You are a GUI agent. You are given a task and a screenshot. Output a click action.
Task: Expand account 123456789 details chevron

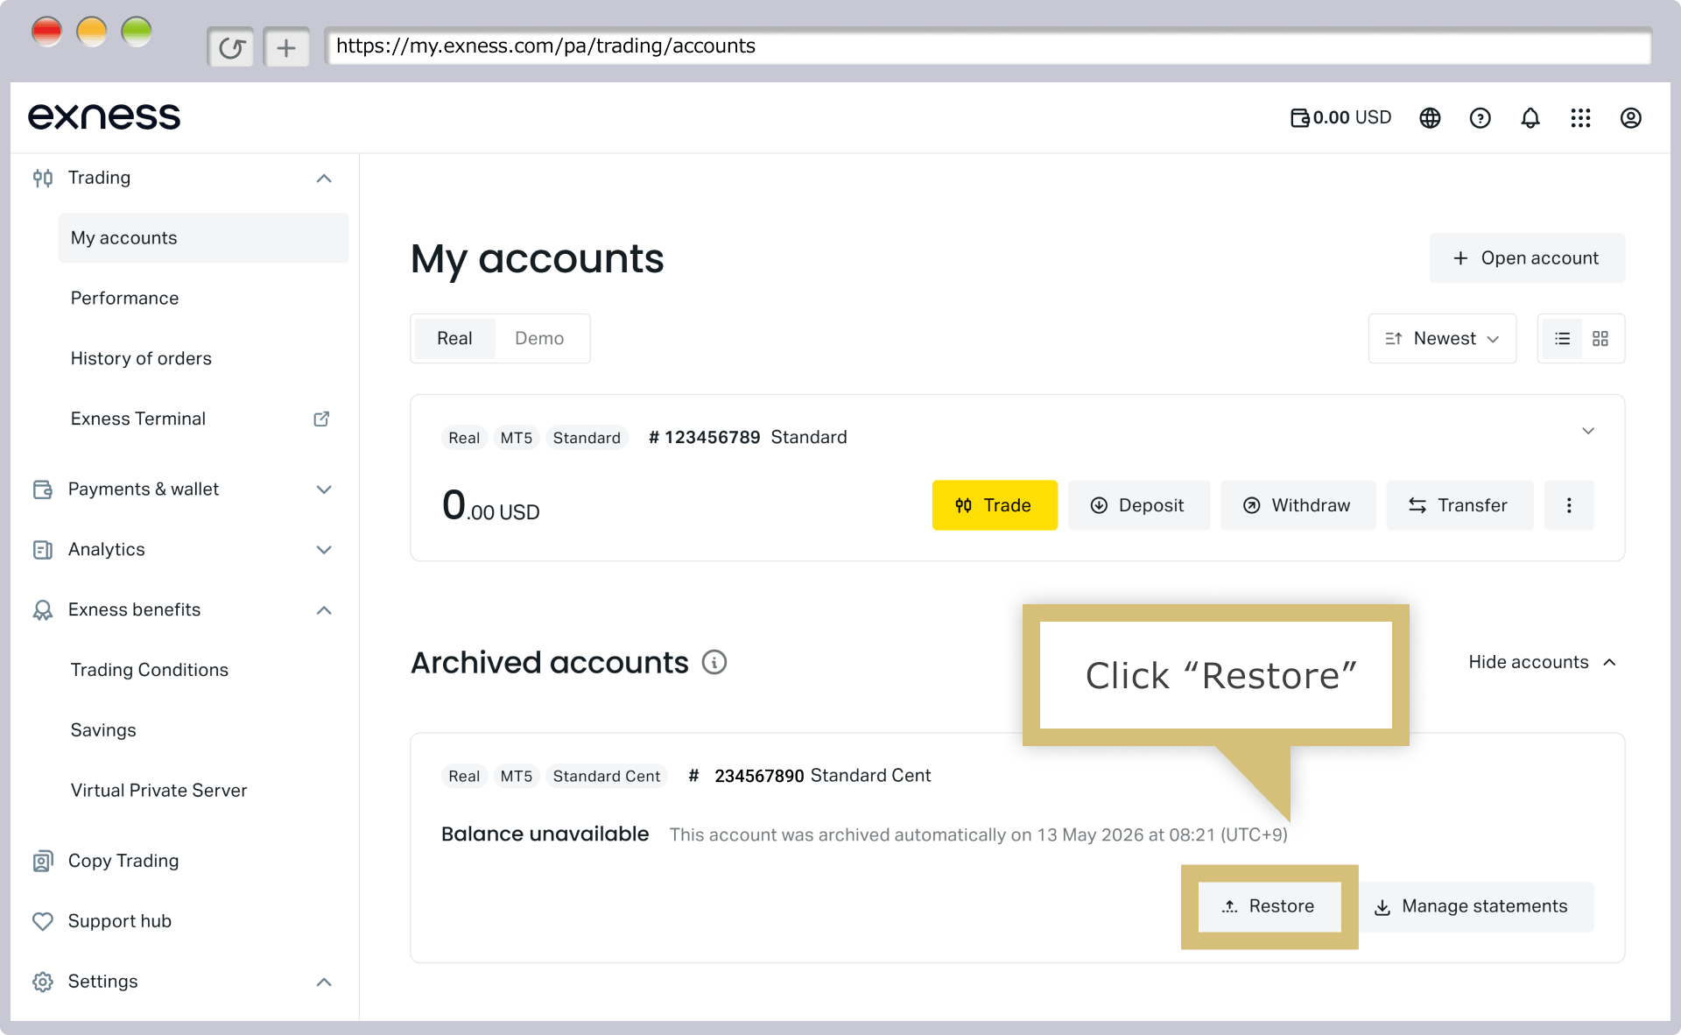pos(1588,431)
